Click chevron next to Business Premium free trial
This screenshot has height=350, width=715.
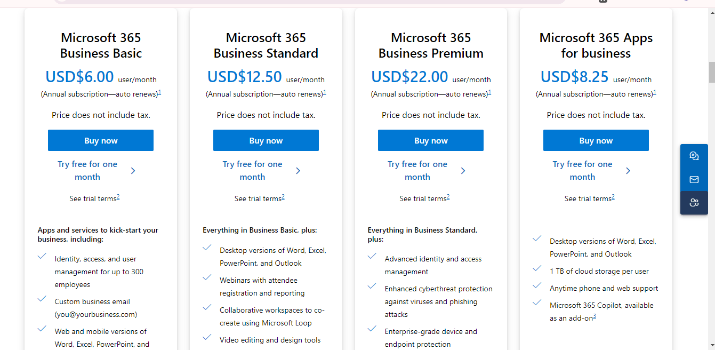pos(463,171)
